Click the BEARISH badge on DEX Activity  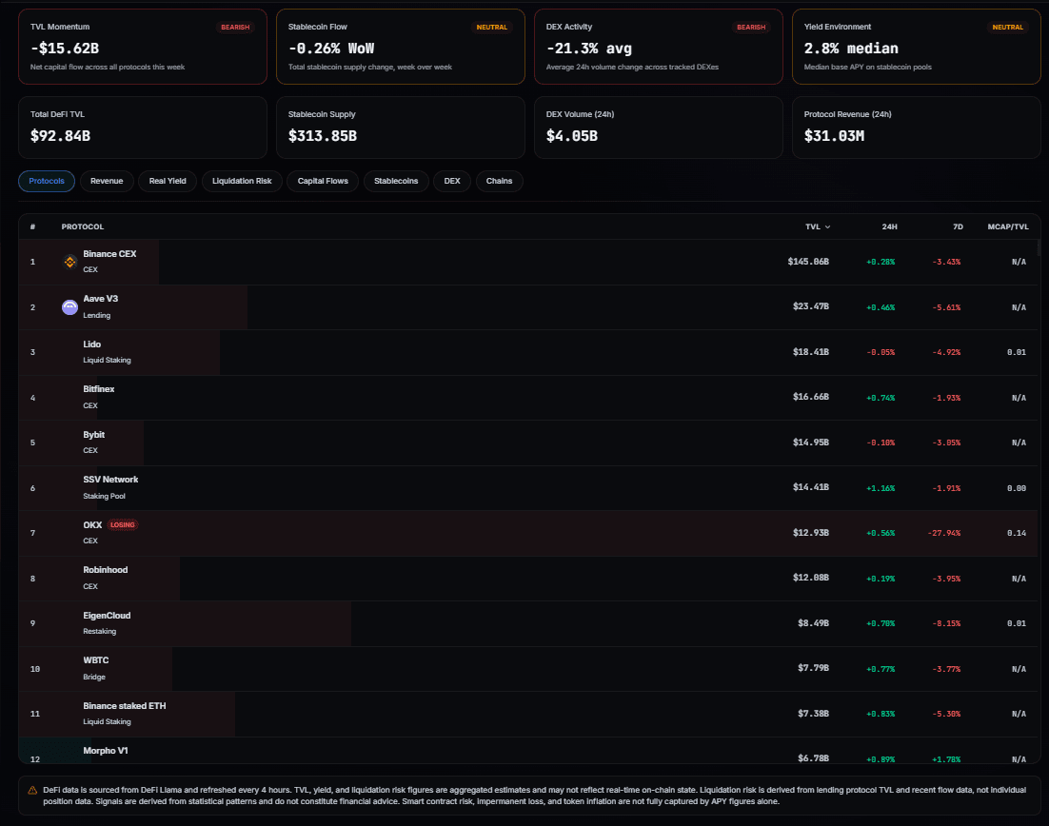751,28
